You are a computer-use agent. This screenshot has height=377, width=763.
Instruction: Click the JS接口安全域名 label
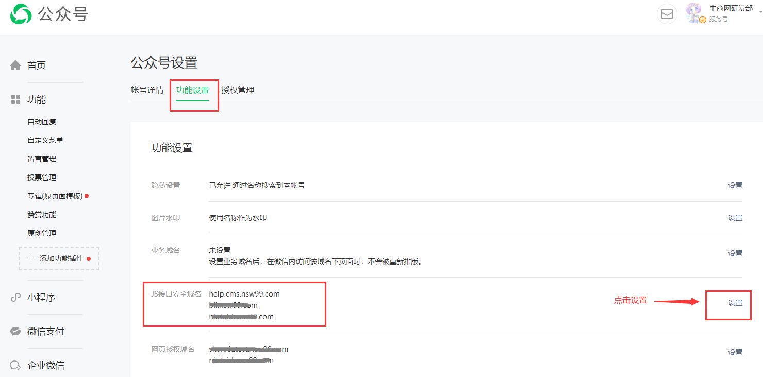click(176, 294)
